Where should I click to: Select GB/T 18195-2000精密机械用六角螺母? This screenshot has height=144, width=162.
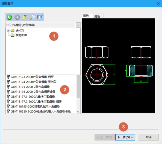(35, 106)
